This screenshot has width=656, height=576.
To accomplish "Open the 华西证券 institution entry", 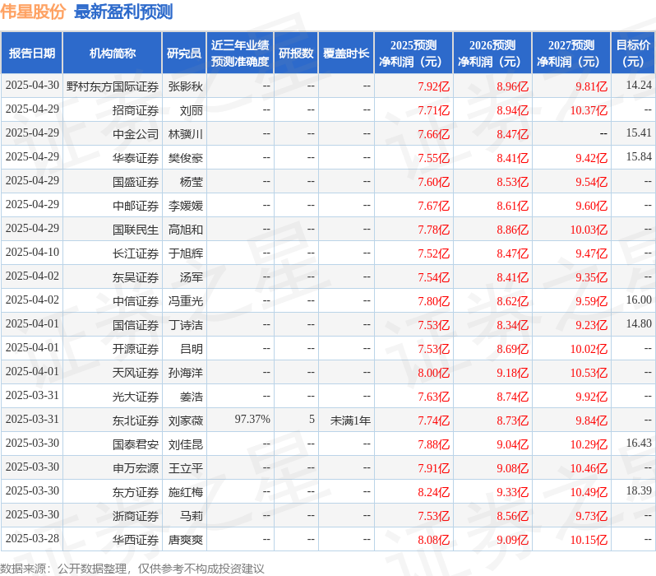I will click(x=136, y=540).
